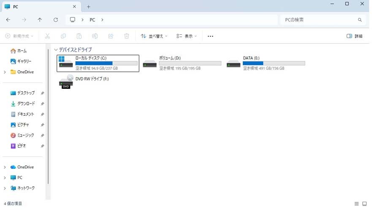The width and height of the screenshot is (380, 214).
Task: Open ドキュメント in quick access
Action: [22, 114]
